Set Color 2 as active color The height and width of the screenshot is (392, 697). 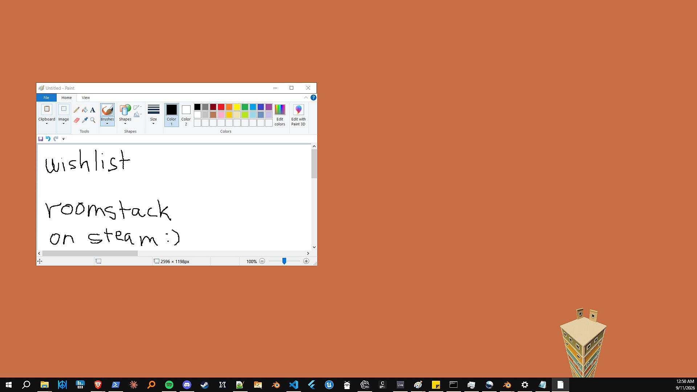tap(186, 115)
